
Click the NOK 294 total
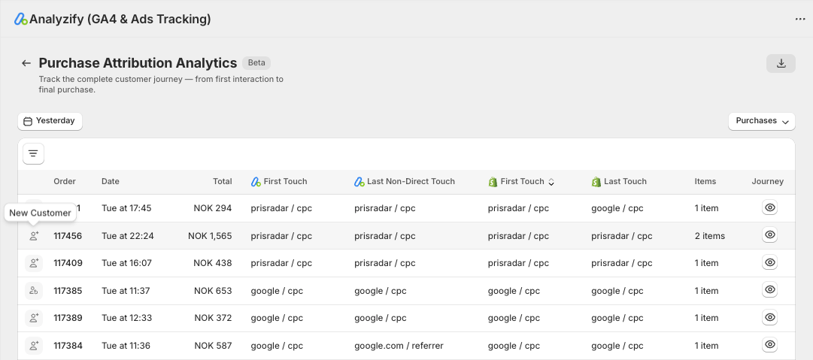[213, 208]
